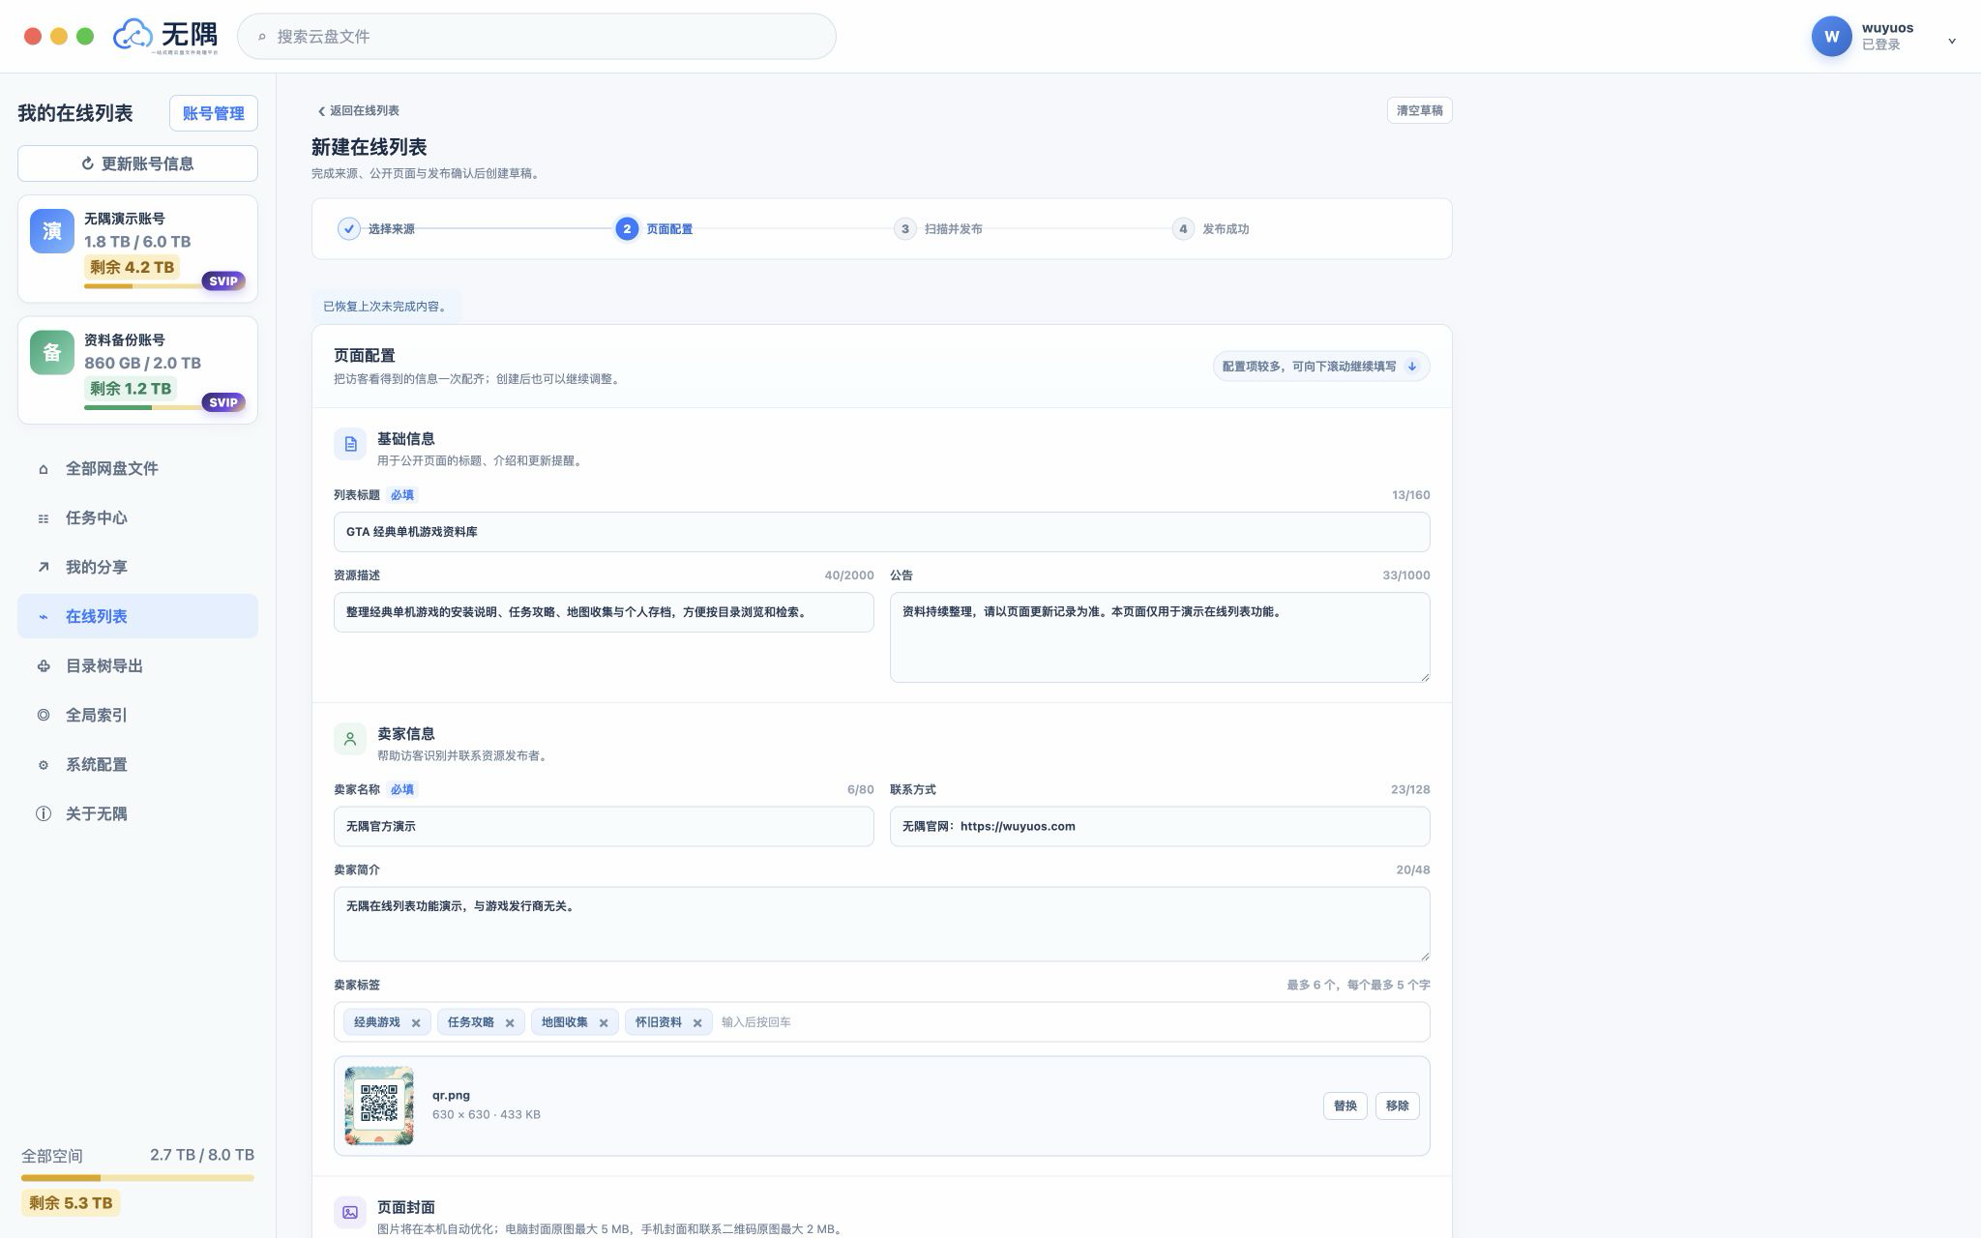Click the 卖家名称 input field
The height and width of the screenshot is (1238, 1981).
click(x=604, y=827)
